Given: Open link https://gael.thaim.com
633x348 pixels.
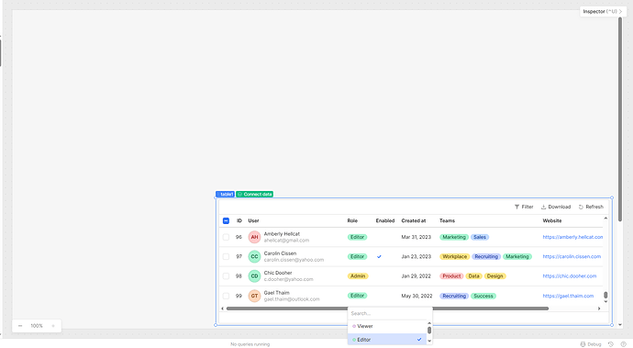Looking at the screenshot, I should 568,296.
